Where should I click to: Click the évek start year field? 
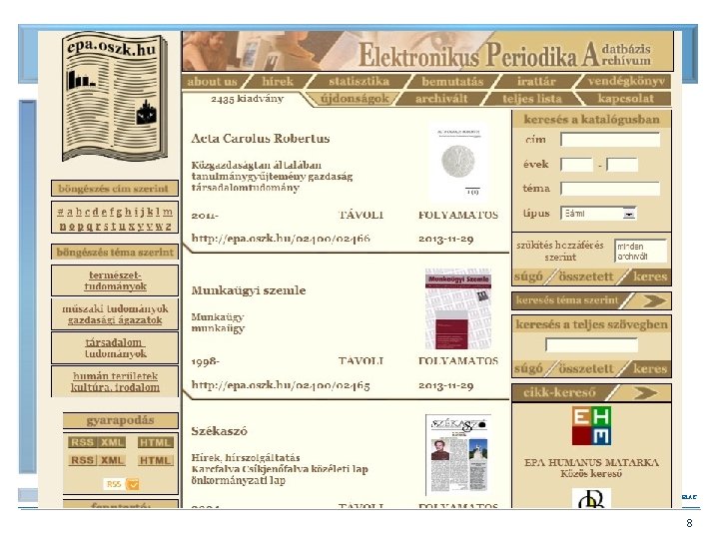click(x=576, y=165)
